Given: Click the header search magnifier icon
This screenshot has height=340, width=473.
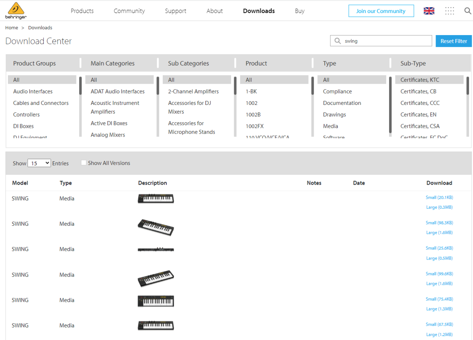Looking at the screenshot, I should pos(467,11).
